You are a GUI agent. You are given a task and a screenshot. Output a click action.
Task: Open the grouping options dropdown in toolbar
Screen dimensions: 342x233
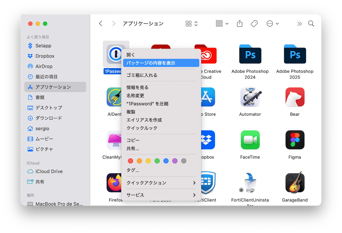tap(222, 24)
